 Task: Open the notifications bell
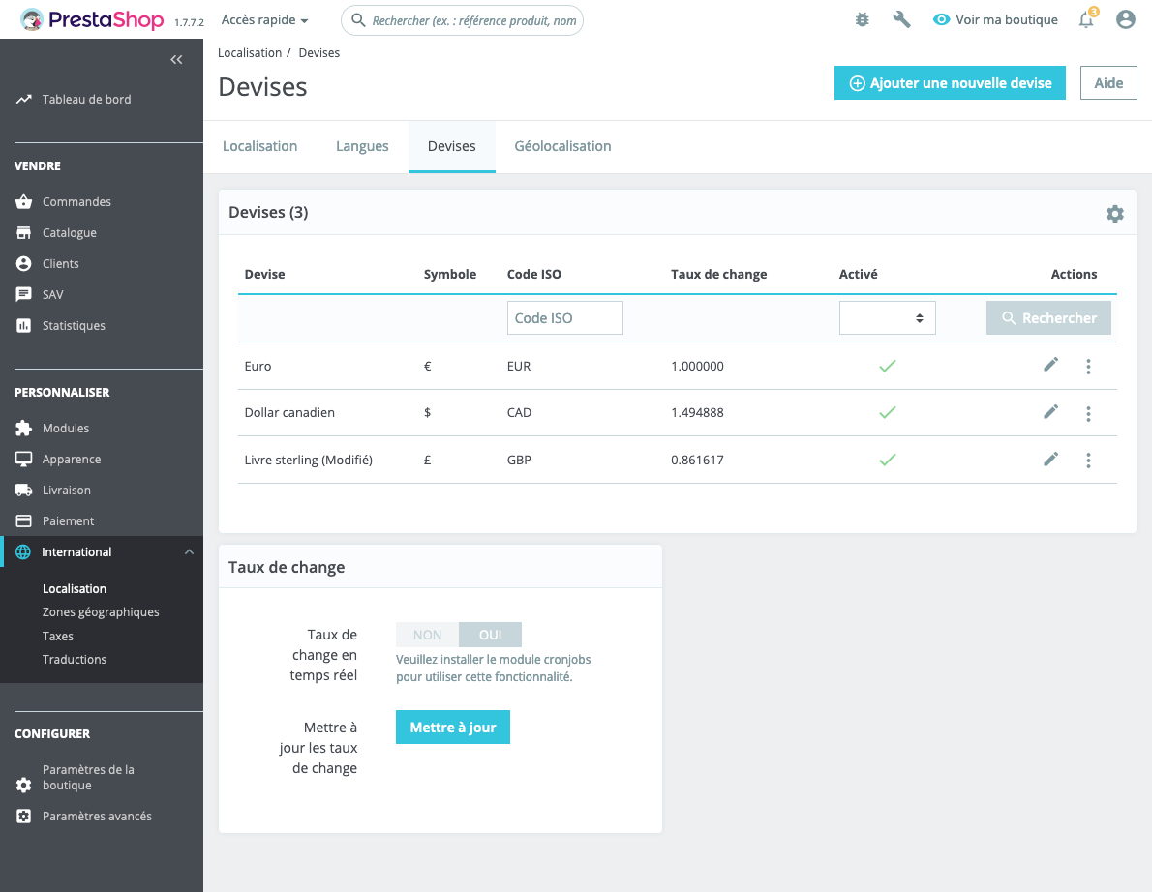1086,19
